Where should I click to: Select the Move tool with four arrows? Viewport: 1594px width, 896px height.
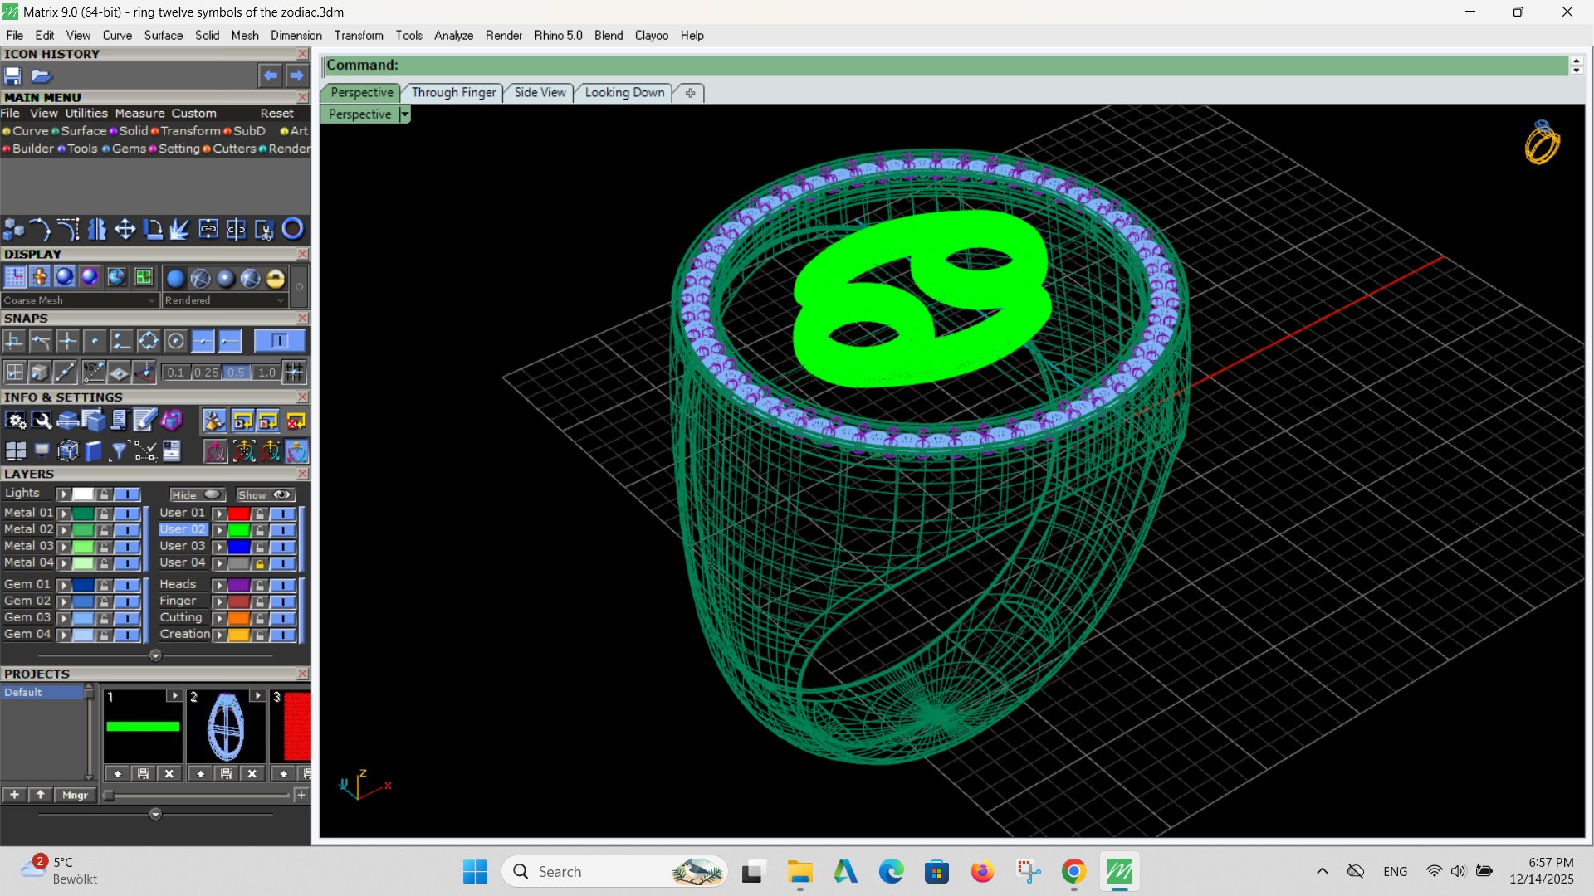125,229
